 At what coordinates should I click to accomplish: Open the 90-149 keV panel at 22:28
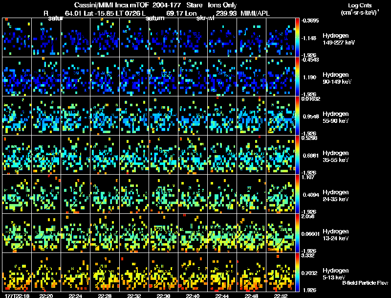105,77
